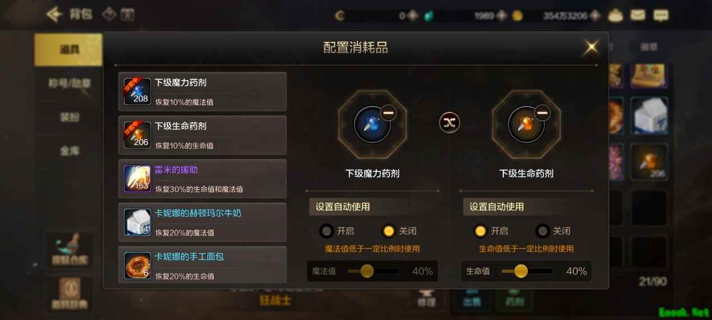Choose 下级生命药剂 from the consumables list

pos(203,135)
